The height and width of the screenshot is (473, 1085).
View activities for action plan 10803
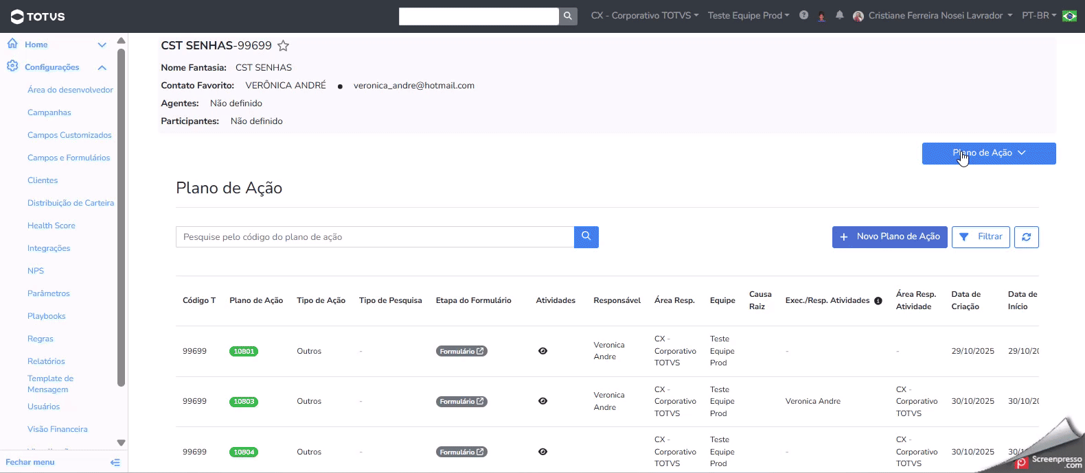point(543,401)
